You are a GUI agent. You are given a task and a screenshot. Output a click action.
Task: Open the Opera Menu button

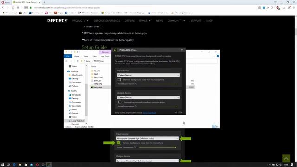tap(6, 2)
